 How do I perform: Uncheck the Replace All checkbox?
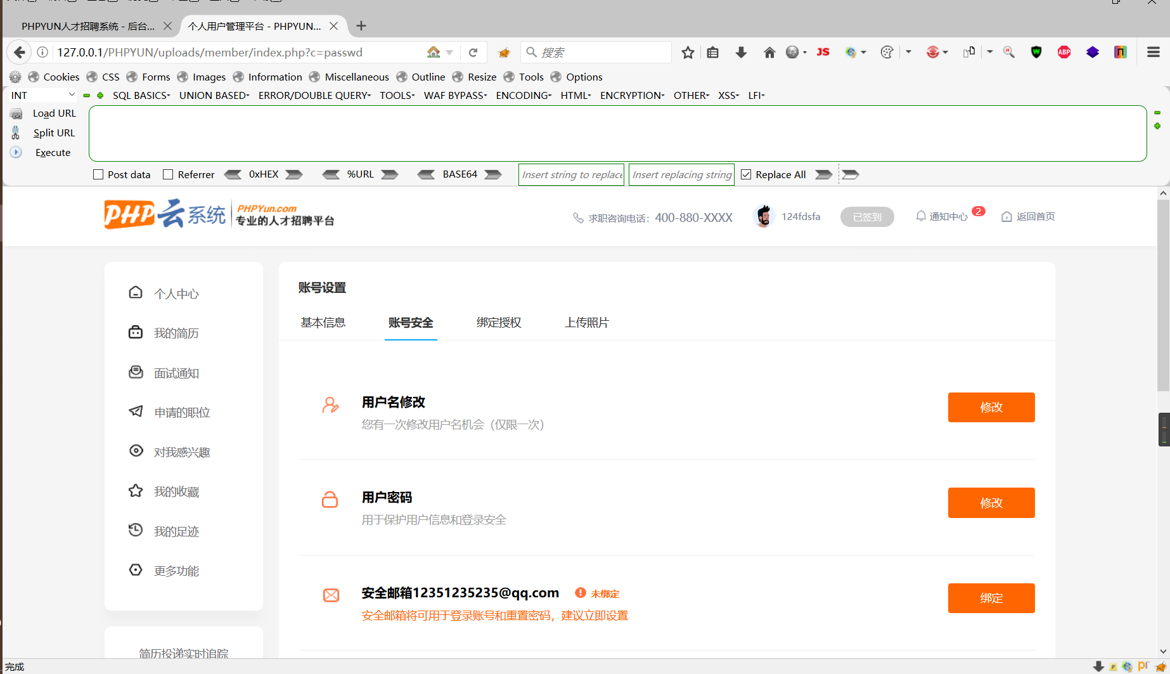746,174
